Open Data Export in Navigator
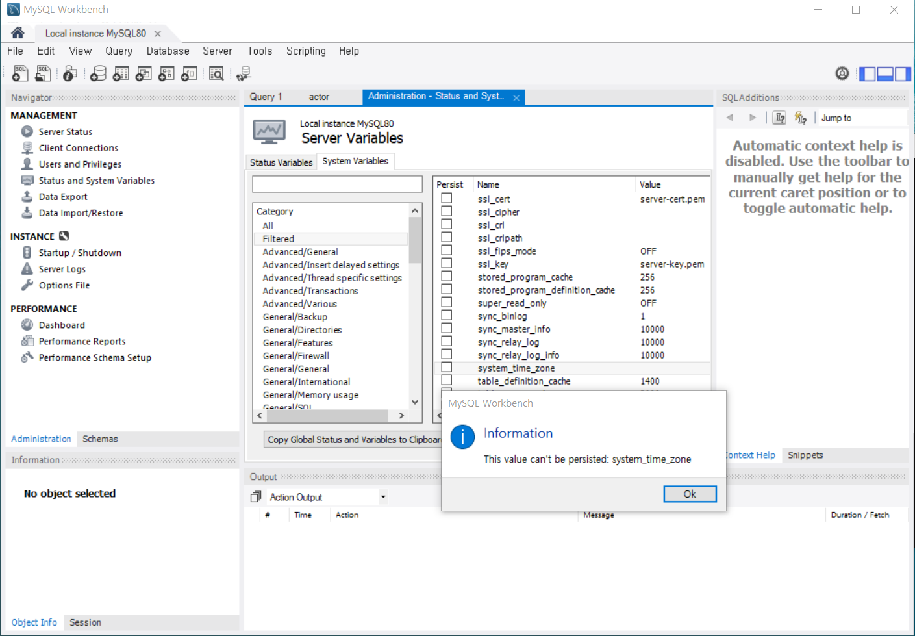Screen dimensions: 915x636 point(62,197)
